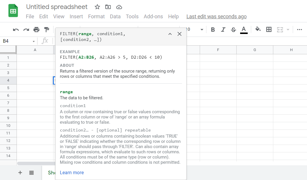
Task: Toggle bold formatting
Action: [x=213, y=29]
